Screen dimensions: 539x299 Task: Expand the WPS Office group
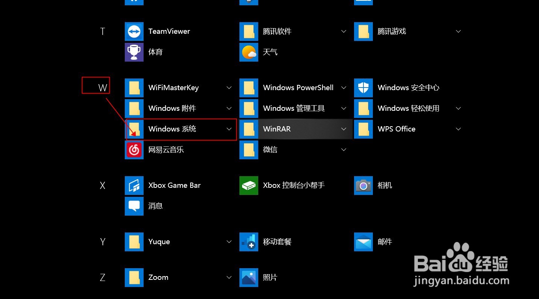pos(458,129)
